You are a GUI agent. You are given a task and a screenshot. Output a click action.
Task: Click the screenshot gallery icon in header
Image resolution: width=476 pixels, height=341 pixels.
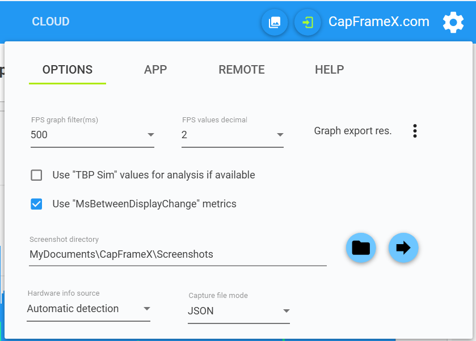(x=275, y=23)
